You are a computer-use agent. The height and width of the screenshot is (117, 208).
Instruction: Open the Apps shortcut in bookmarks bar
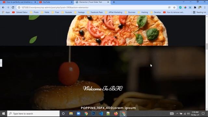point(6,12)
